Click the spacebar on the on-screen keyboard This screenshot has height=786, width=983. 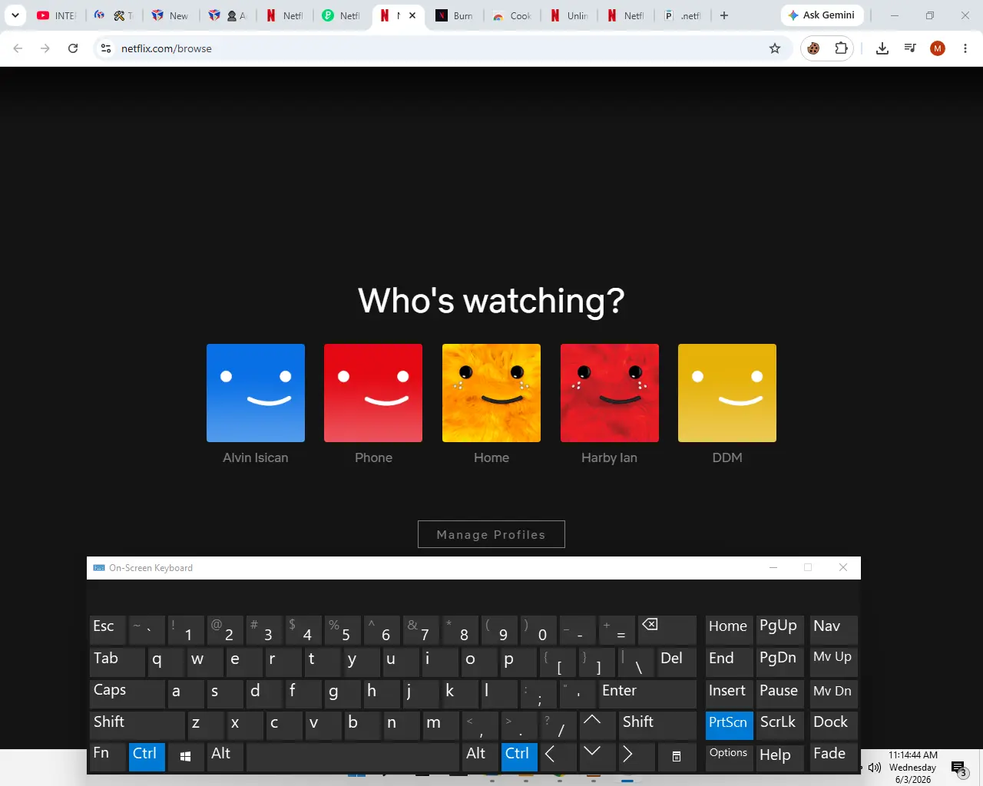(x=352, y=755)
